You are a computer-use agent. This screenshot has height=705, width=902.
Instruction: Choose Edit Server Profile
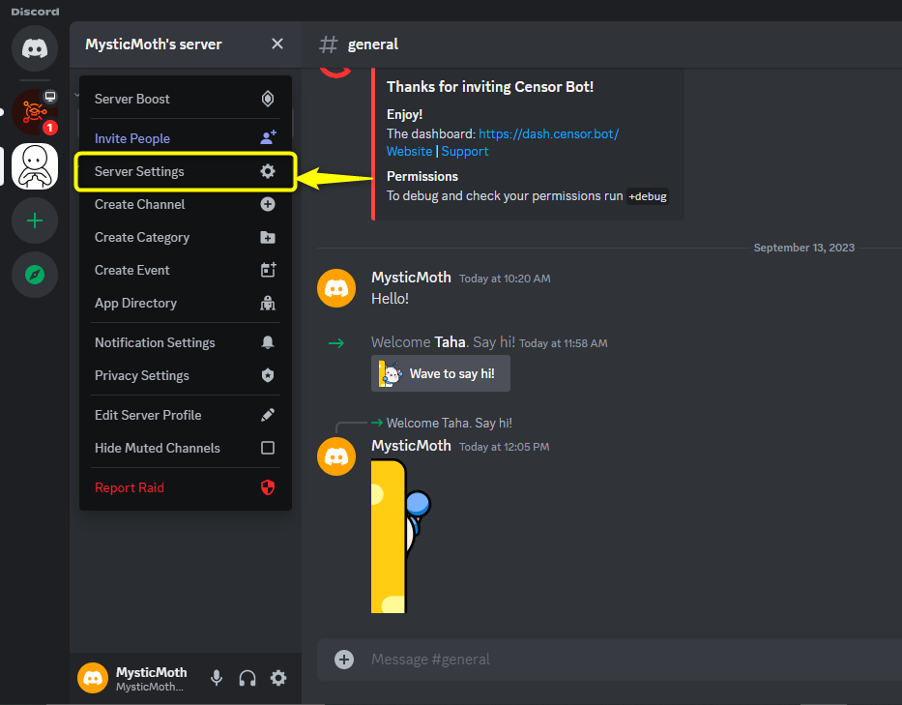coord(186,415)
